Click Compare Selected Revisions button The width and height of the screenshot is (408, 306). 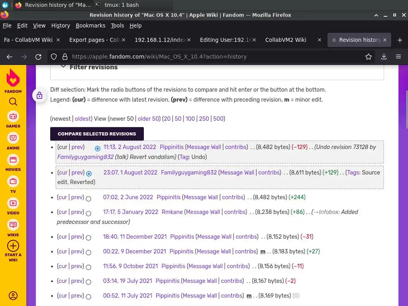coord(97,134)
